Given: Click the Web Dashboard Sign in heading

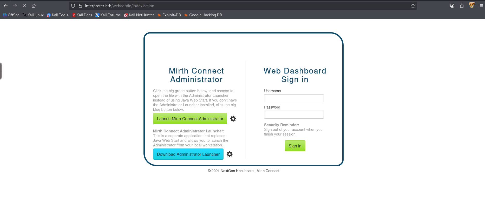Looking at the screenshot, I should [x=295, y=75].
